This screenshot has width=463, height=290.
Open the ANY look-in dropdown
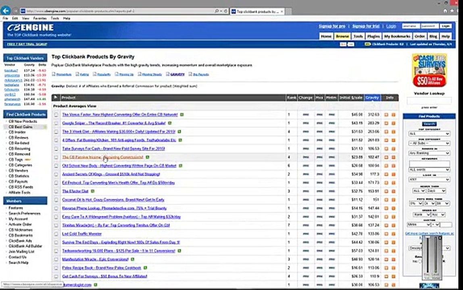point(429,179)
